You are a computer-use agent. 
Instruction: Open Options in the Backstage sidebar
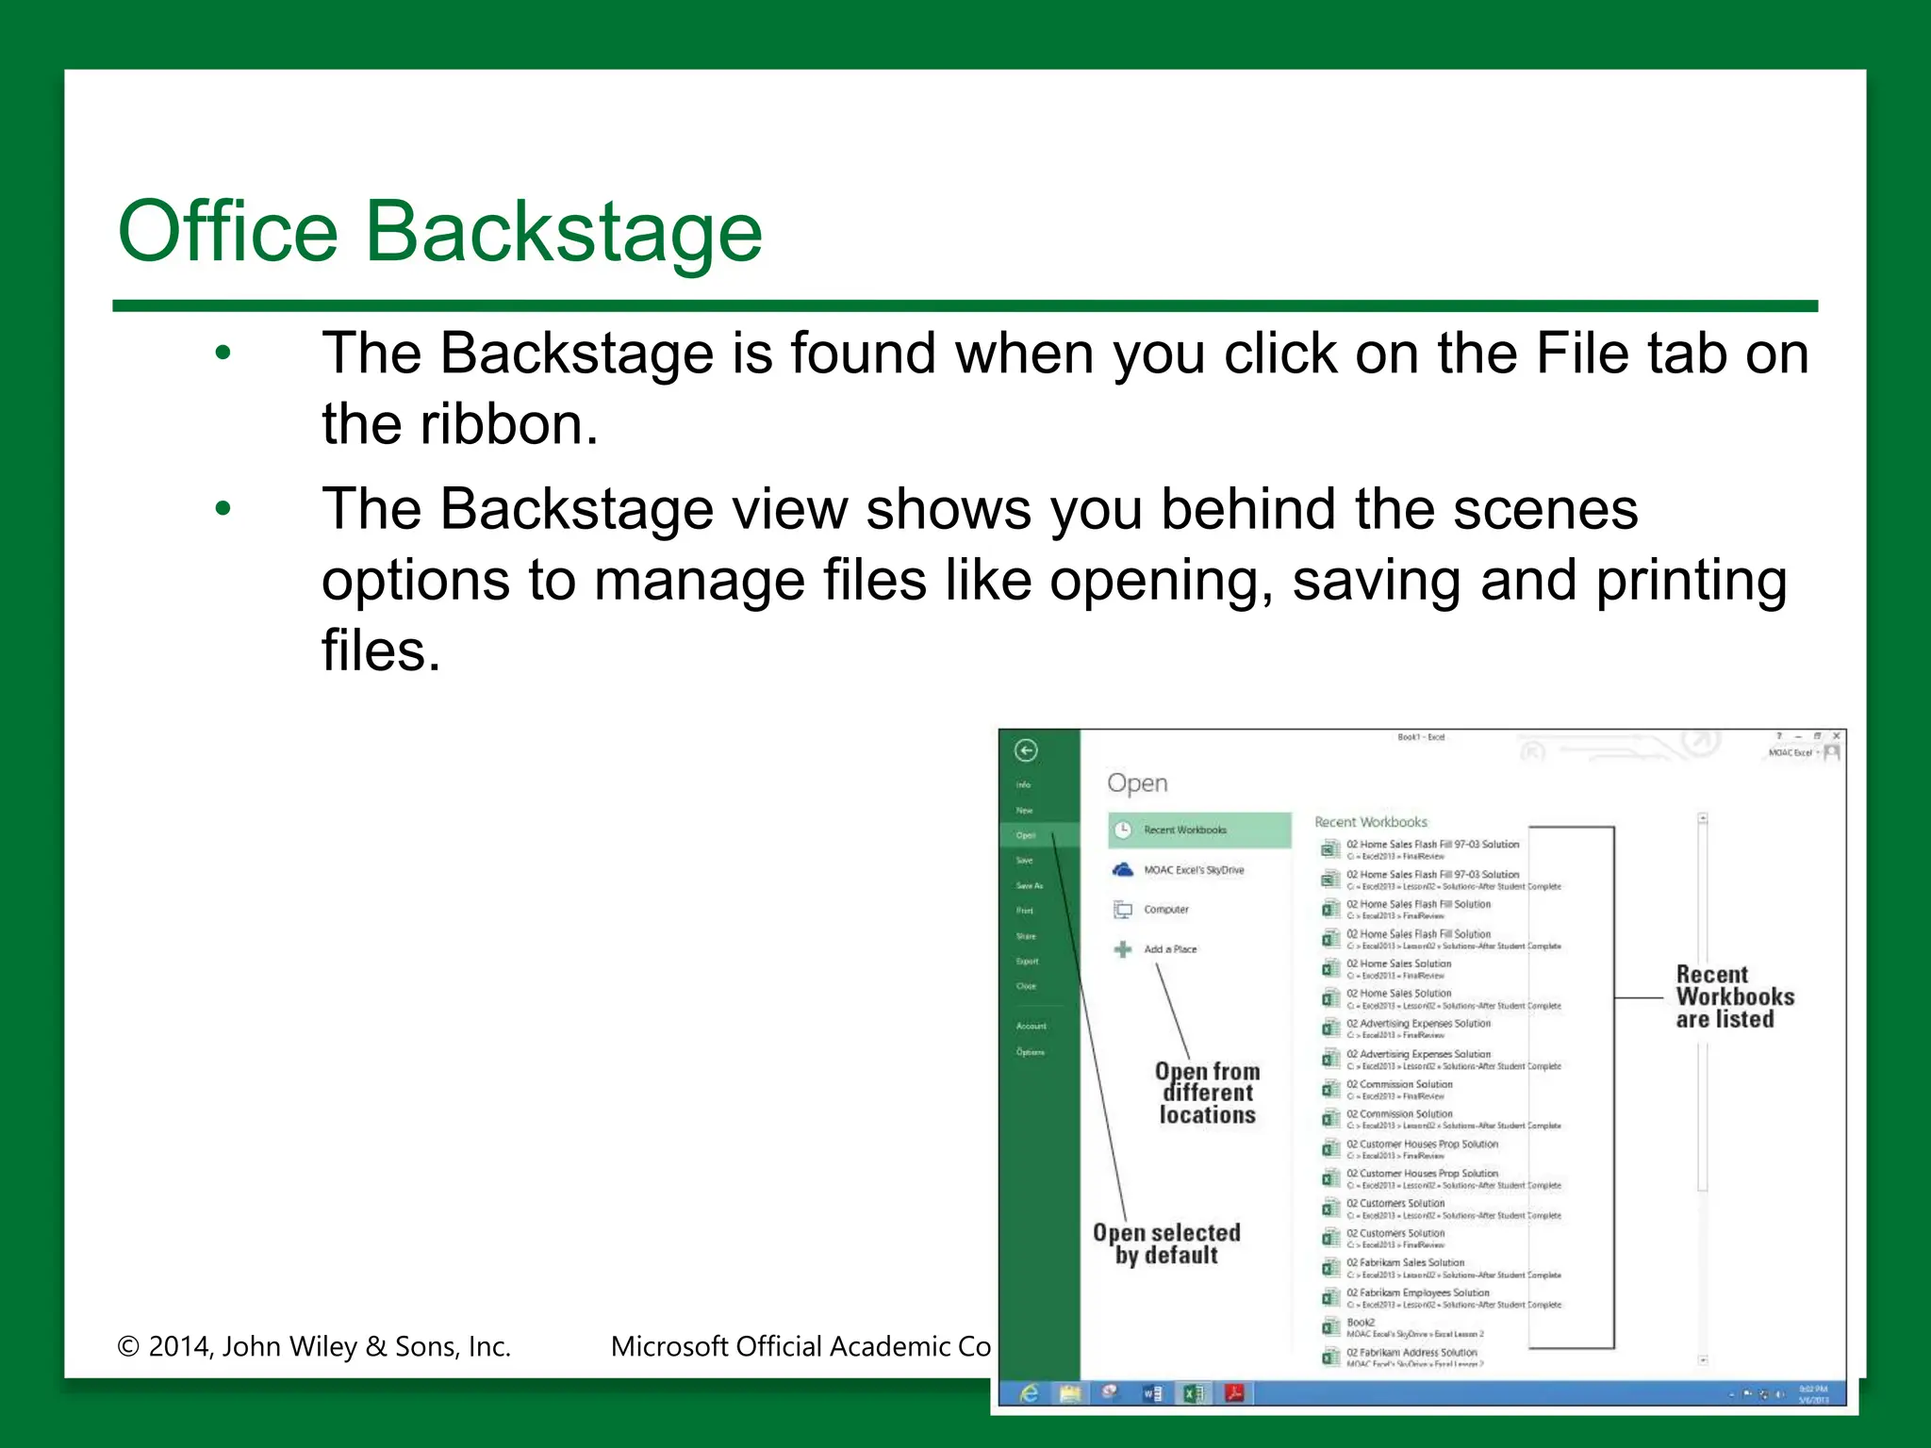point(1030,1052)
